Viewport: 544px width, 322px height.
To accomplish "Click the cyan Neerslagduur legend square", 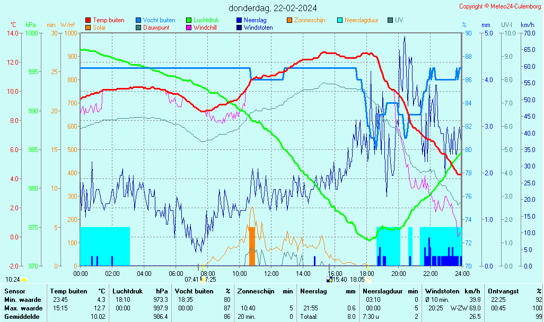I will point(340,20).
